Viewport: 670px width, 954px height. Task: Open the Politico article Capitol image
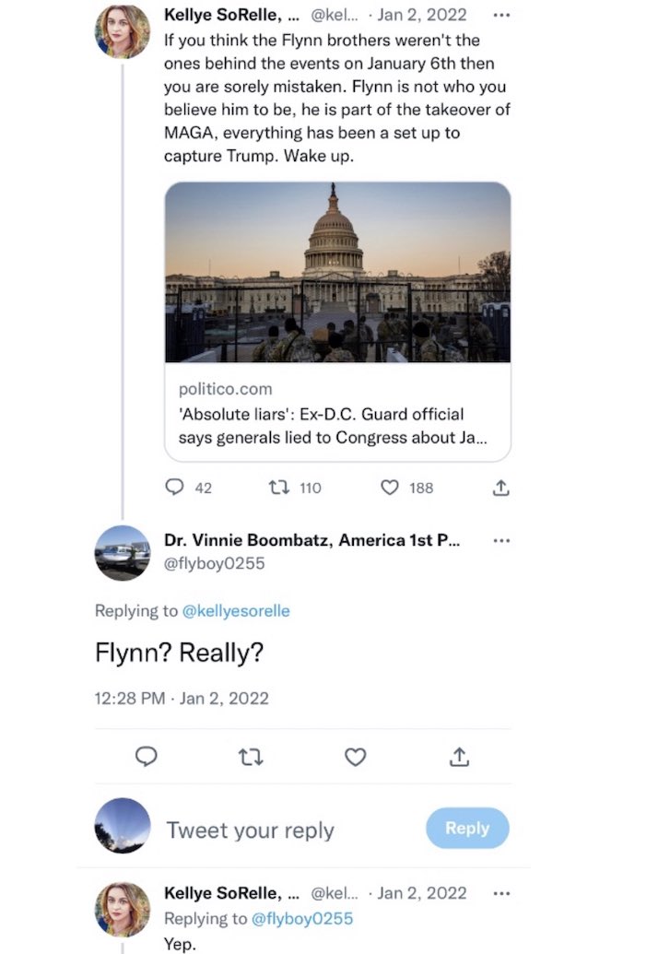(x=337, y=272)
